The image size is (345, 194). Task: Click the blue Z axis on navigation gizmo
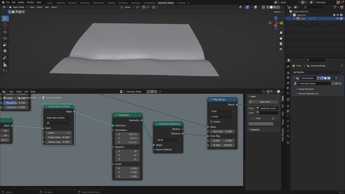point(275,18)
